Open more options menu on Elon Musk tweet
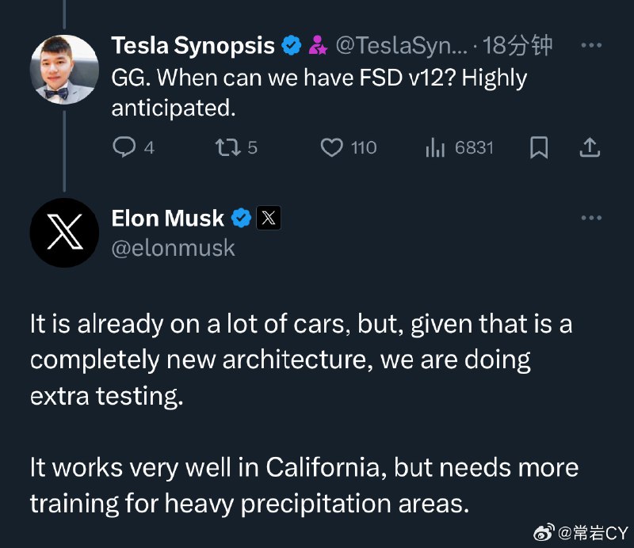Screen dimensions: 634x548 point(591,218)
